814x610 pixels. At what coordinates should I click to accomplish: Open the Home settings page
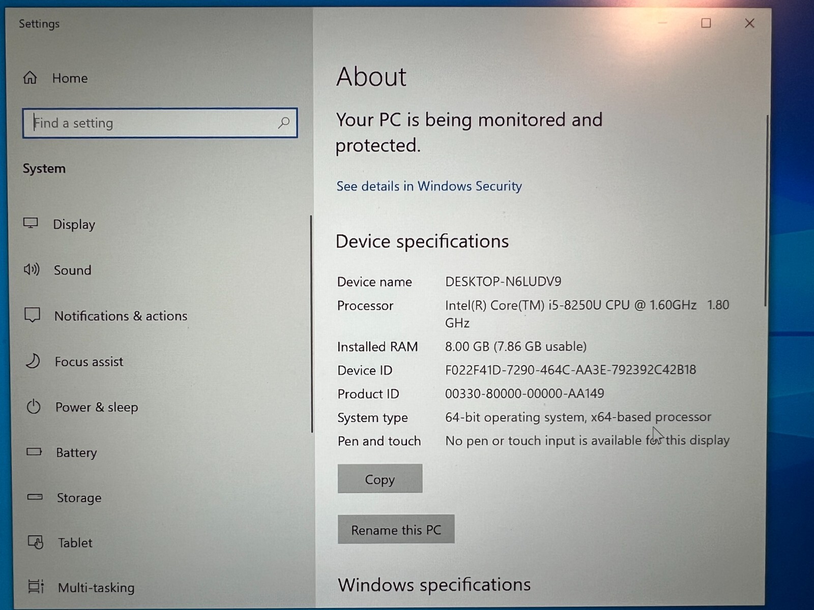coord(70,78)
